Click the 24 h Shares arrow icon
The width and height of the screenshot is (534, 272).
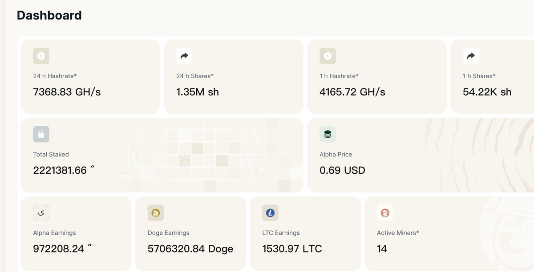click(x=184, y=56)
